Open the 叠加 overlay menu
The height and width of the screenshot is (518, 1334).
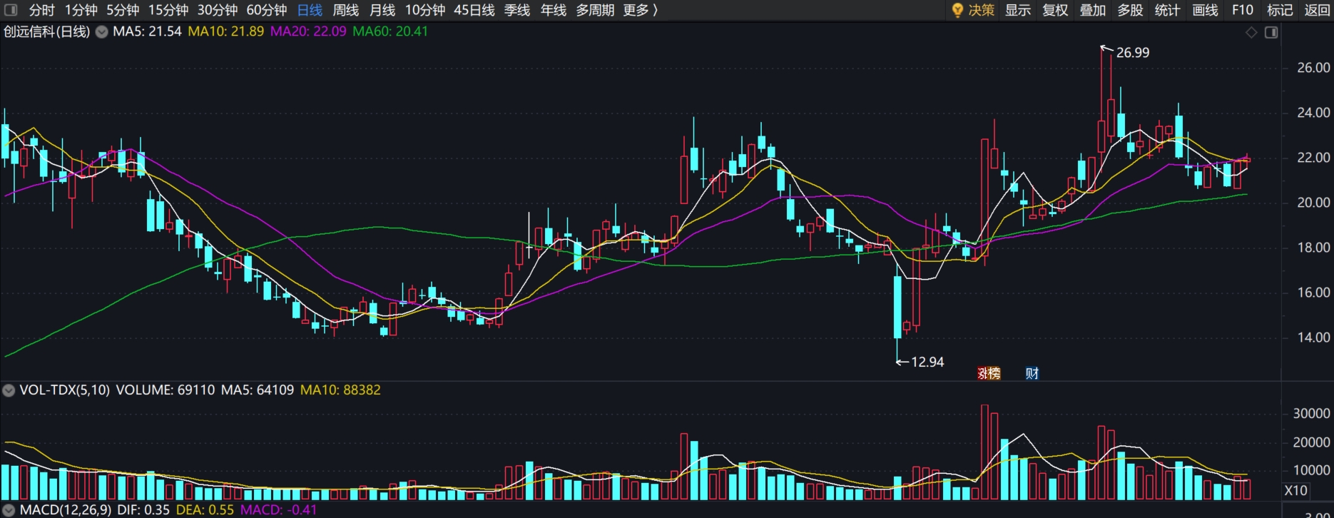(x=1093, y=10)
